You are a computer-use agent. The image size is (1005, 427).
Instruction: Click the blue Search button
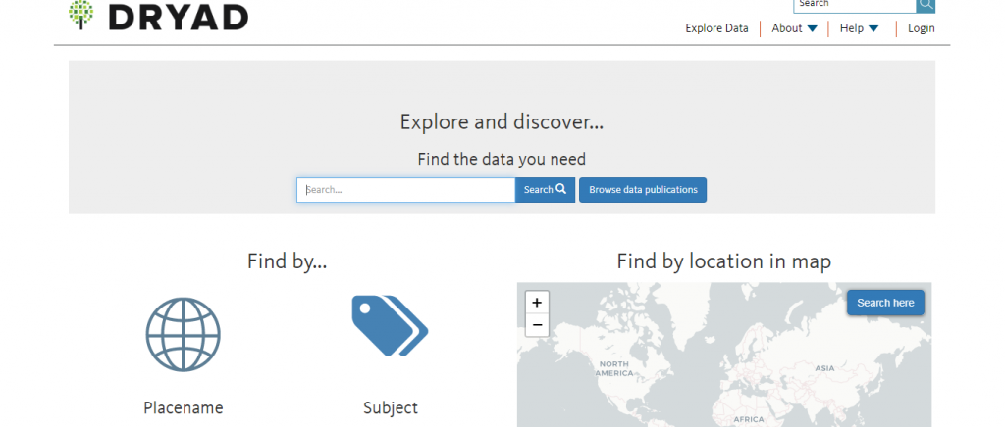(545, 190)
